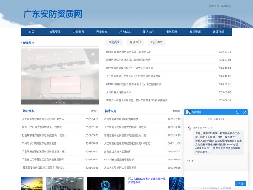
Task: Switch to the 资讯要闻 news tab
Action: point(114,42)
